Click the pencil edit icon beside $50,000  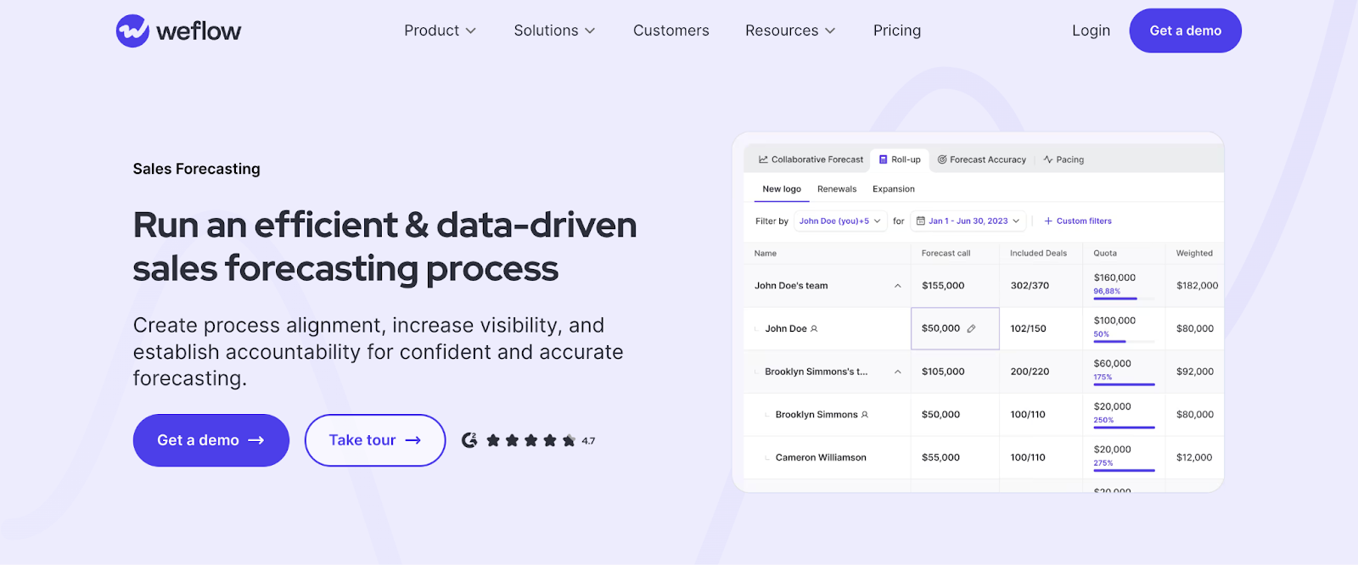(x=971, y=329)
